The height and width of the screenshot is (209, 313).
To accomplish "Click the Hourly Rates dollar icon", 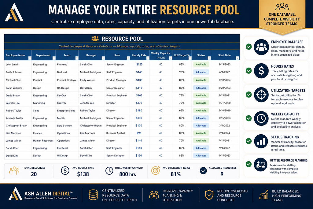I will point(261,71).
